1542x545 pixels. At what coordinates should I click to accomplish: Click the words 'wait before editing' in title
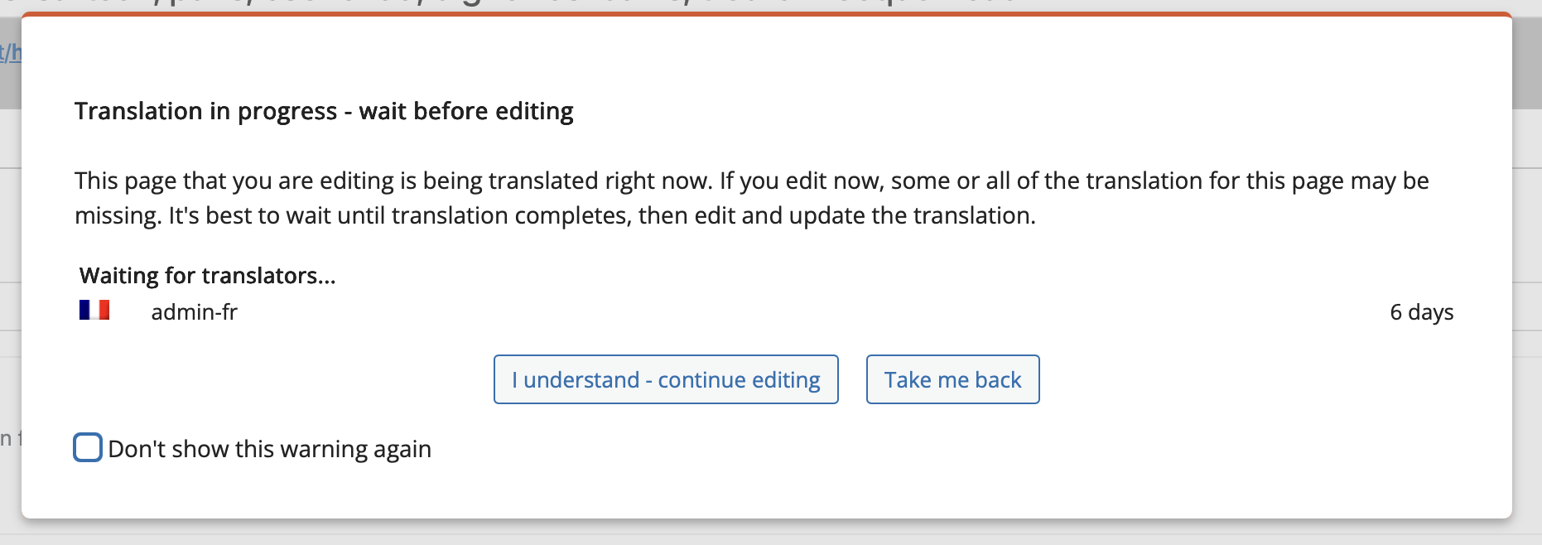coord(466,111)
